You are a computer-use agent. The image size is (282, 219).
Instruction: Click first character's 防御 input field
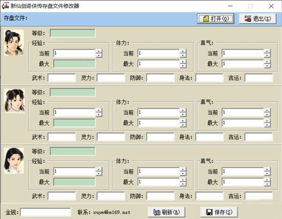pos(160,78)
